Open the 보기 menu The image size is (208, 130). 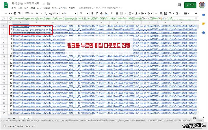click(x=26, y=8)
